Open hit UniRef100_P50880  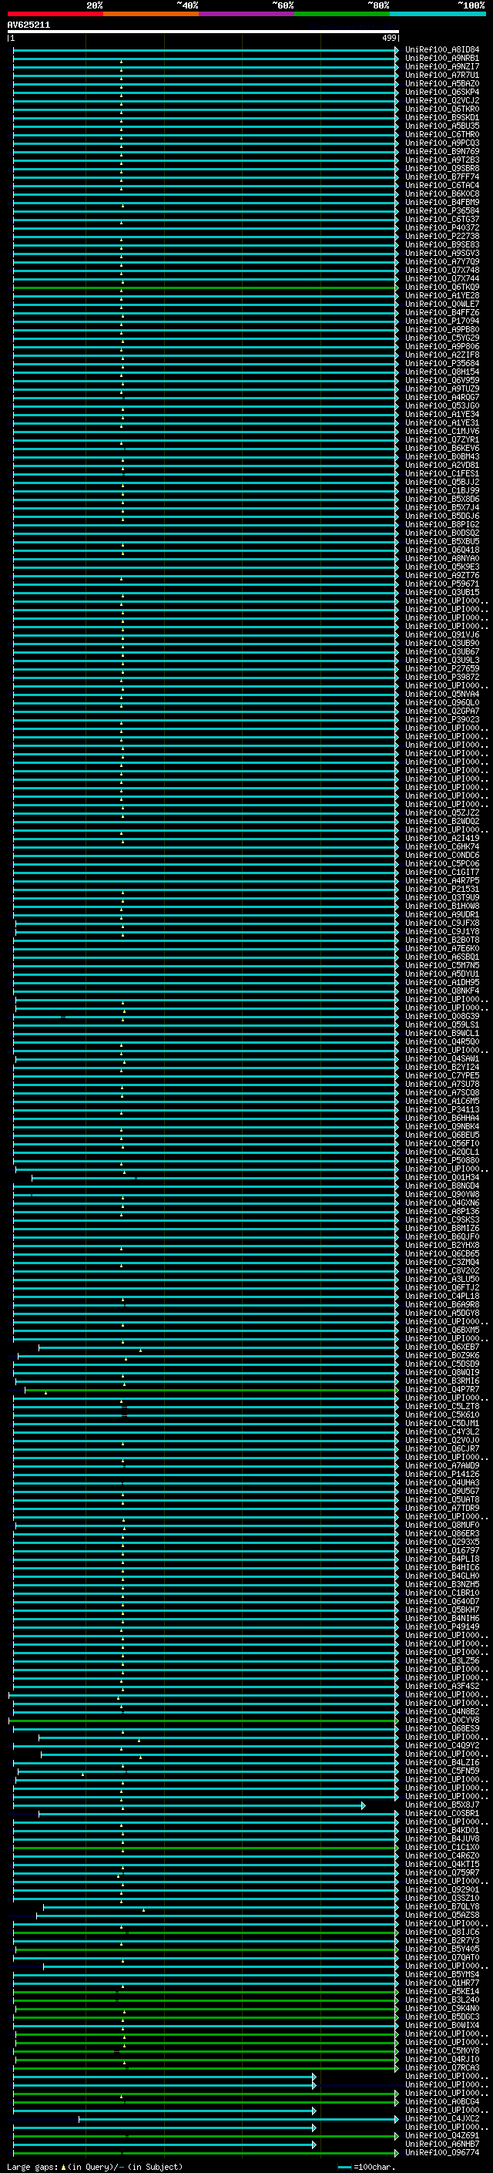pyautogui.click(x=442, y=1160)
